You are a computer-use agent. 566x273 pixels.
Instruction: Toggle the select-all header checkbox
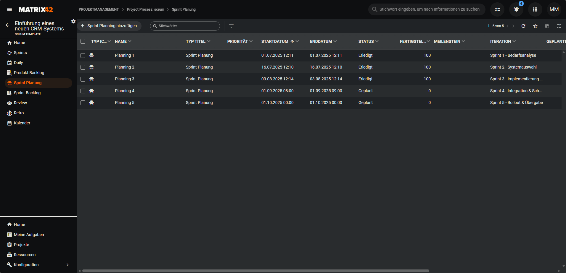click(x=83, y=41)
